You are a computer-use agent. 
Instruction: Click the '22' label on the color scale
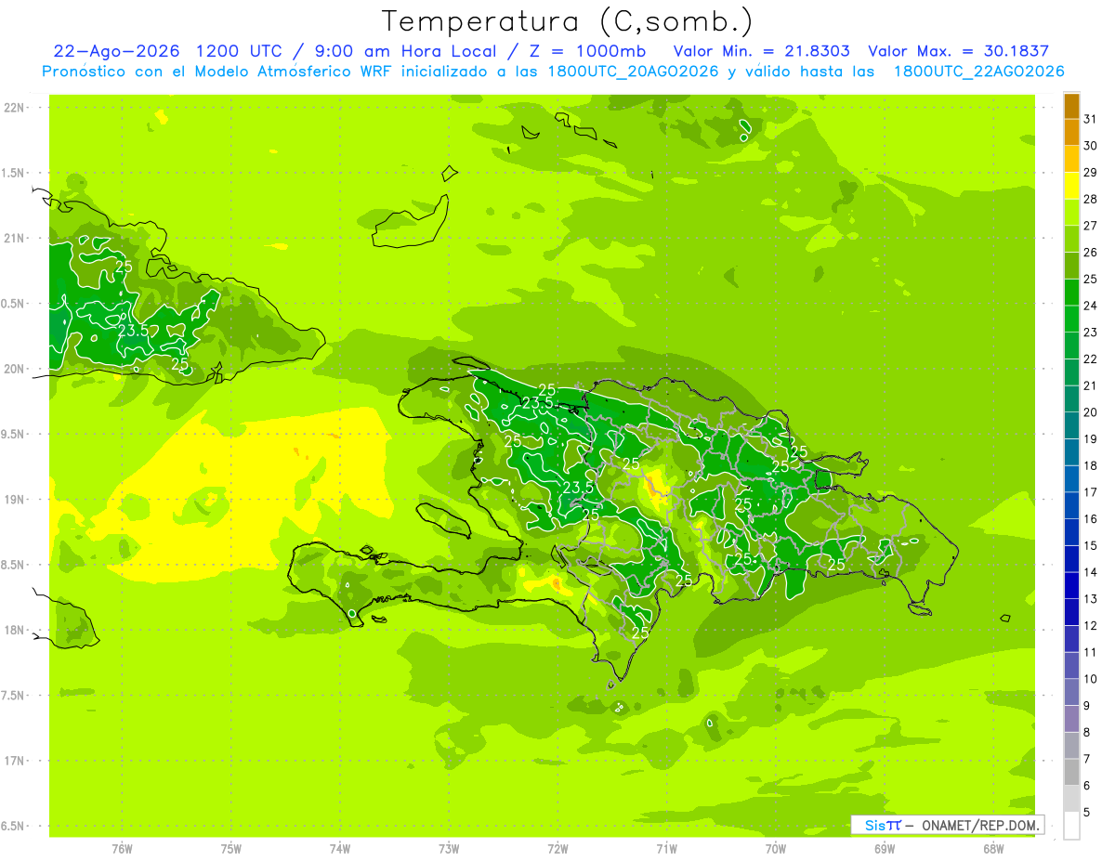click(x=1090, y=359)
